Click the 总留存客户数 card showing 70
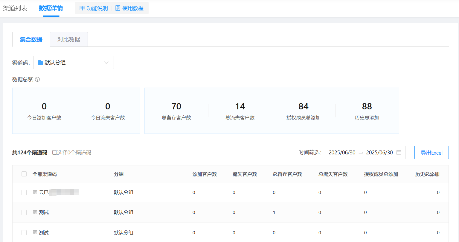 tap(176, 111)
